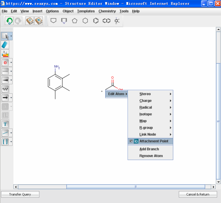Open the Options menu
Viewport: 221px width, 203px height.
[52, 11]
